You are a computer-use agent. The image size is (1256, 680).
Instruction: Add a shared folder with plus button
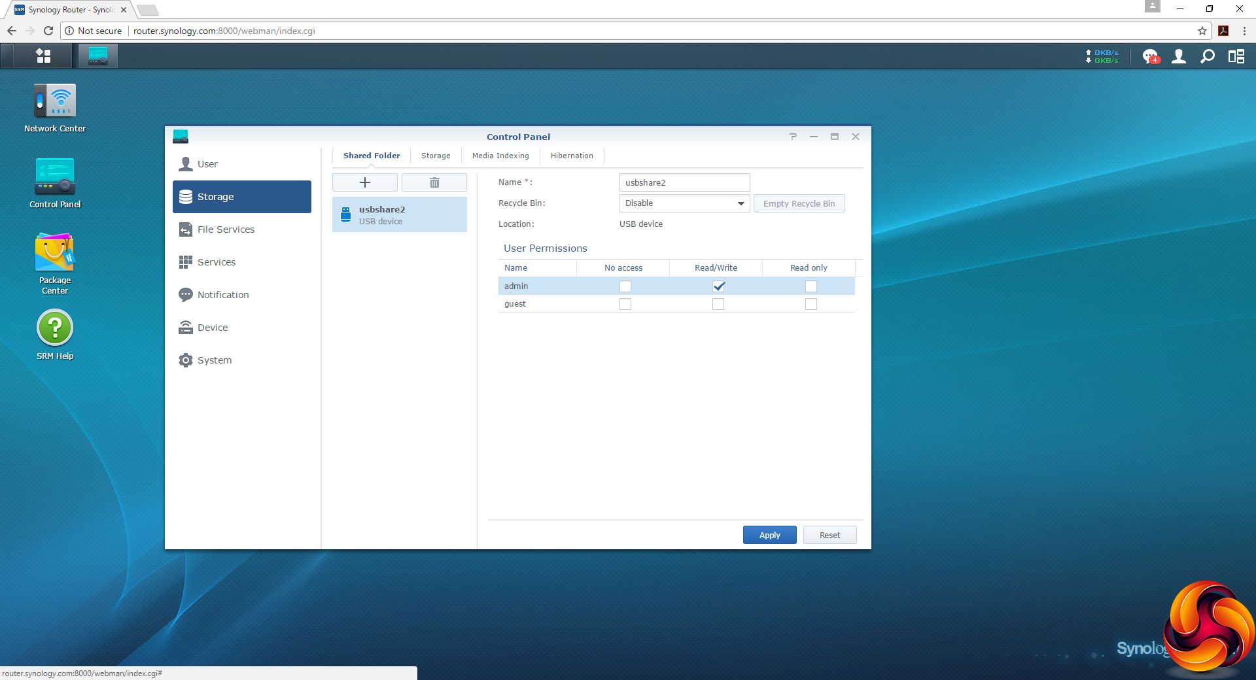tap(365, 182)
